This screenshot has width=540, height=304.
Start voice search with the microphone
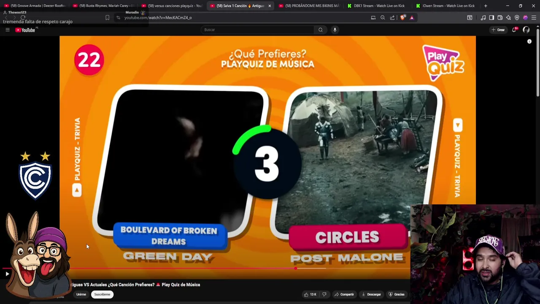(x=335, y=30)
